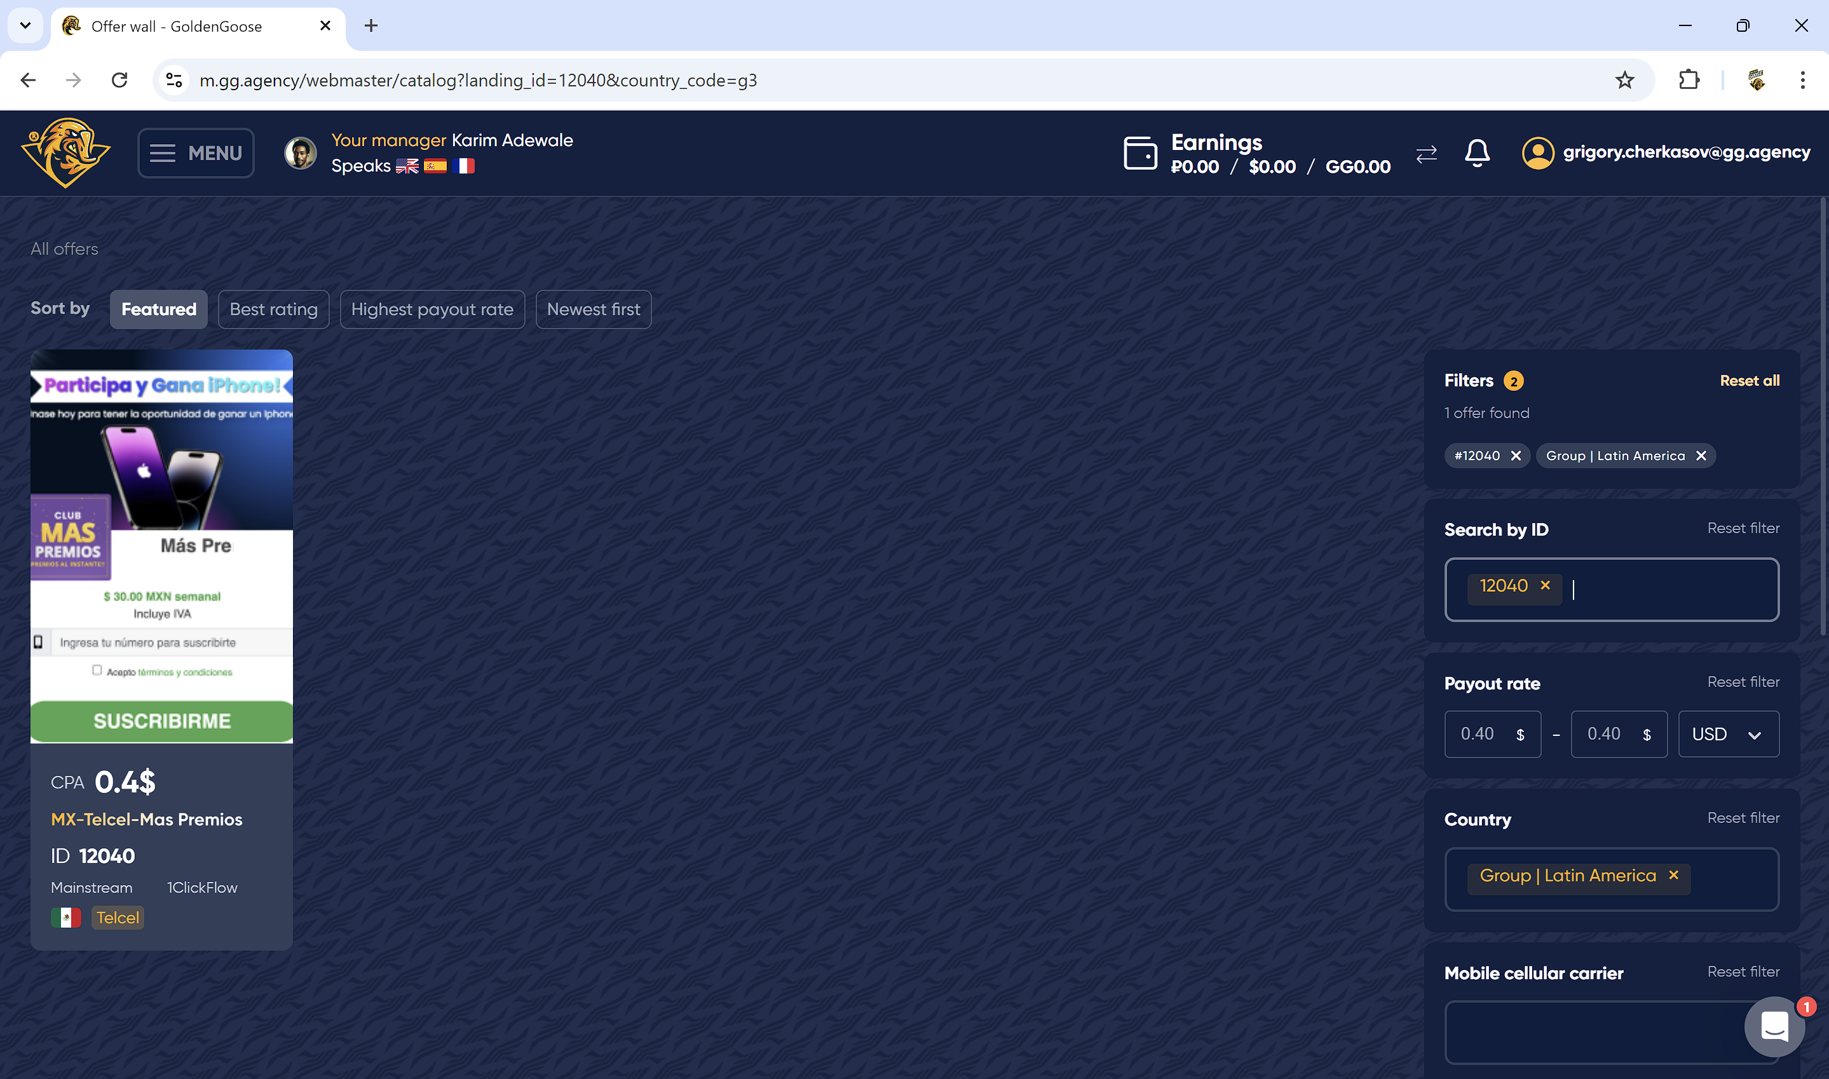
Task: Remove the Group | Latin America filter chip
Action: 1701,456
